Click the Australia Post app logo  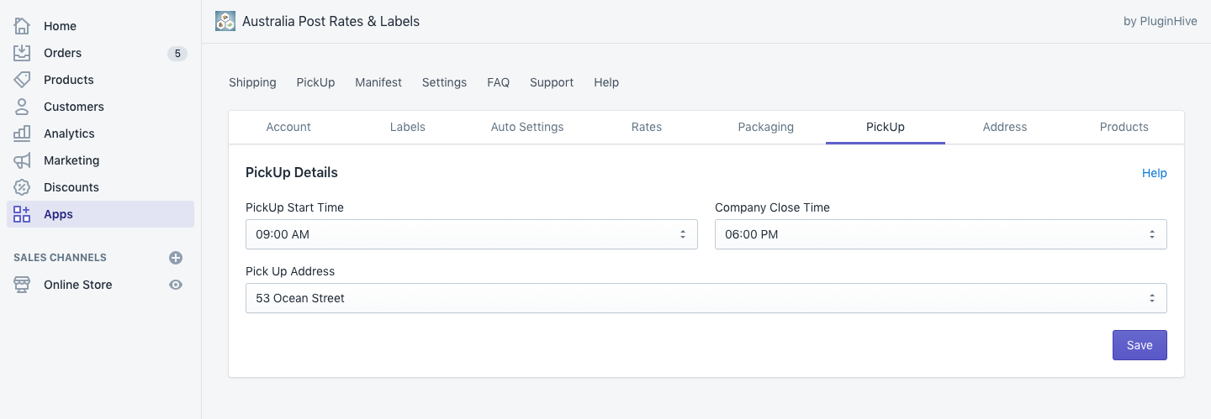(x=225, y=21)
